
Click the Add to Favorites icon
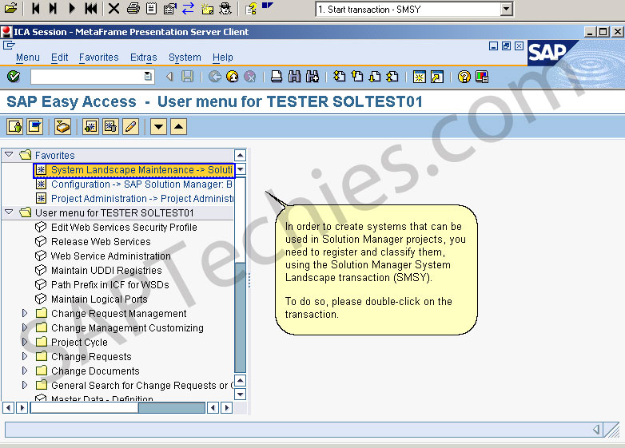(x=90, y=127)
